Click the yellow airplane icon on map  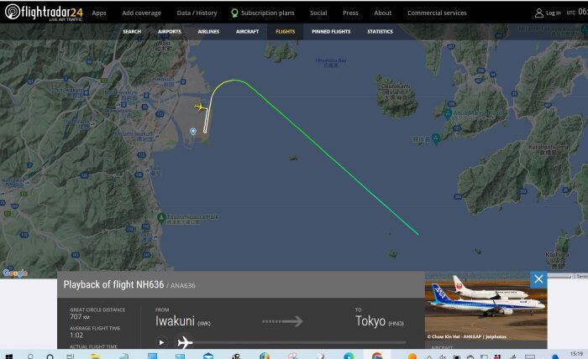[200, 107]
